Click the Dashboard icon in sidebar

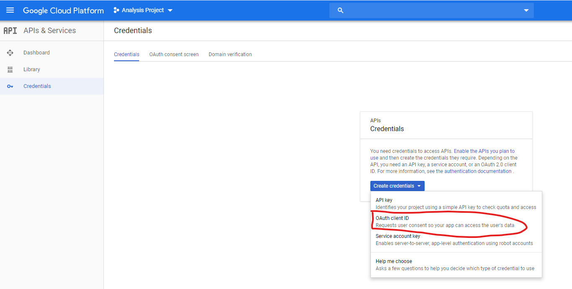[10, 53]
